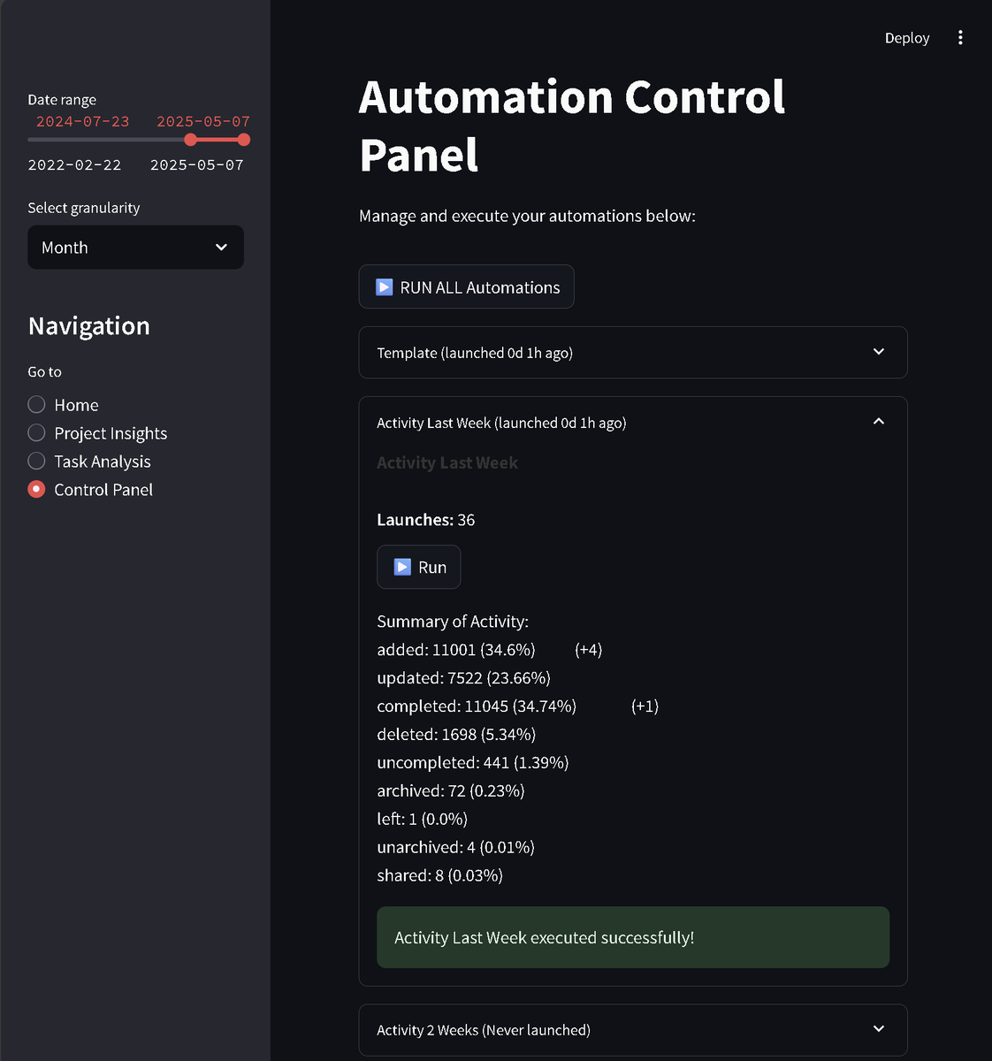Expand the Template automation section chevron
992x1061 pixels.
click(879, 352)
